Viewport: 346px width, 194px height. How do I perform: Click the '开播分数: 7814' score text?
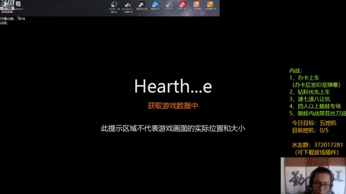[x=13, y=19]
